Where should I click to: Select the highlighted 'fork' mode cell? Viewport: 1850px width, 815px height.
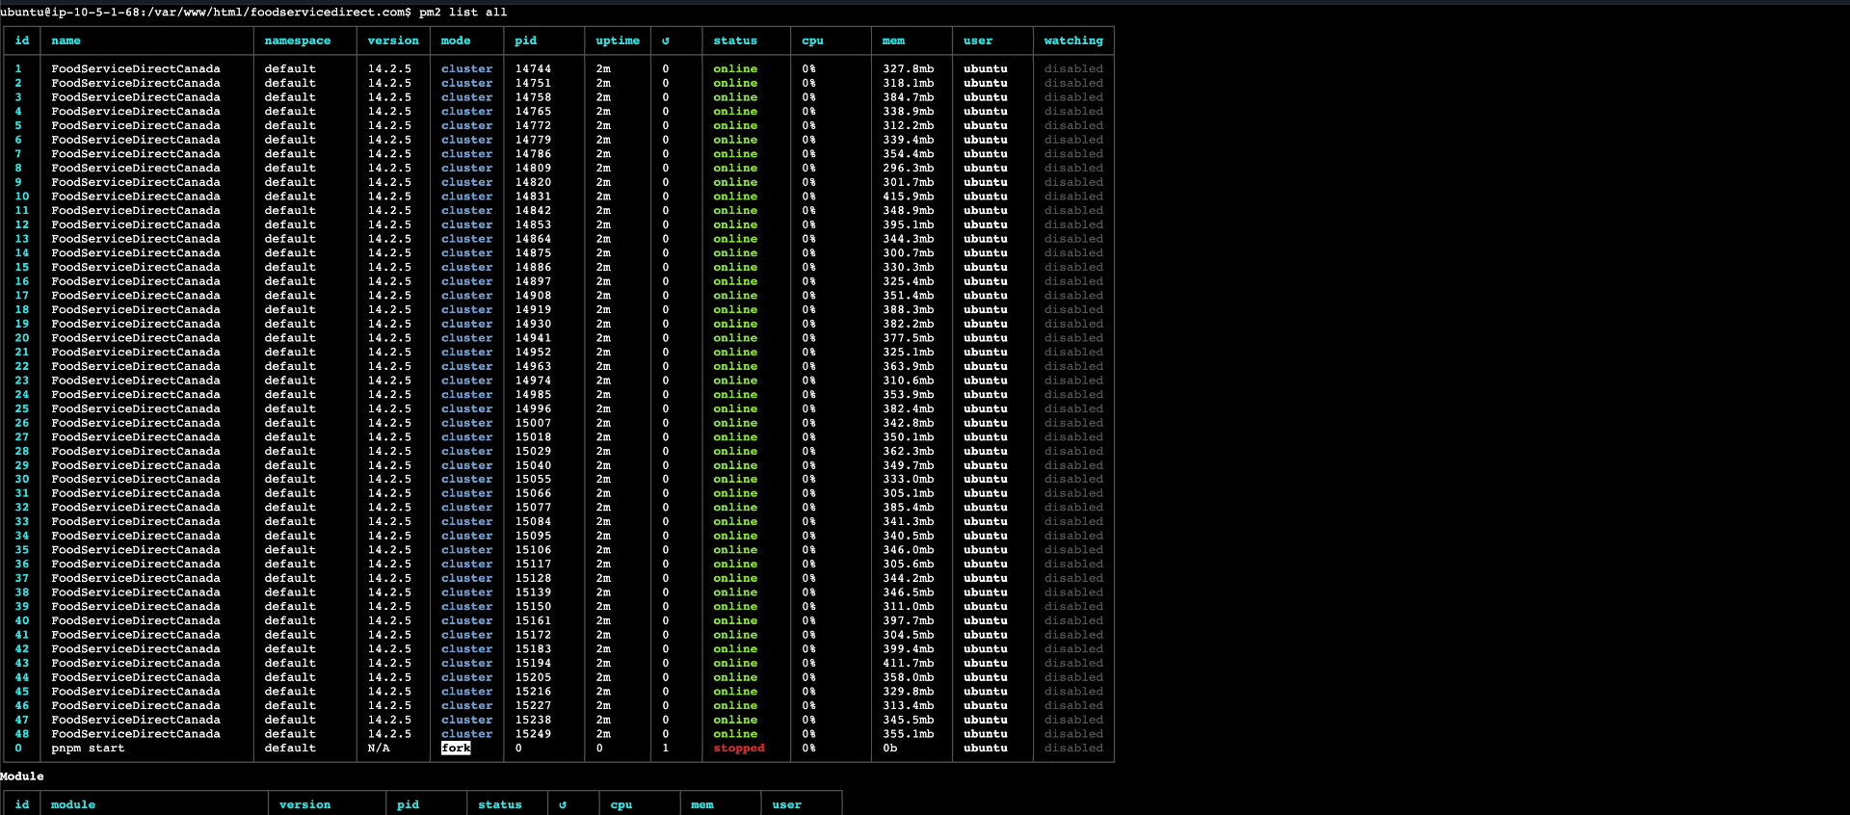(456, 748)
